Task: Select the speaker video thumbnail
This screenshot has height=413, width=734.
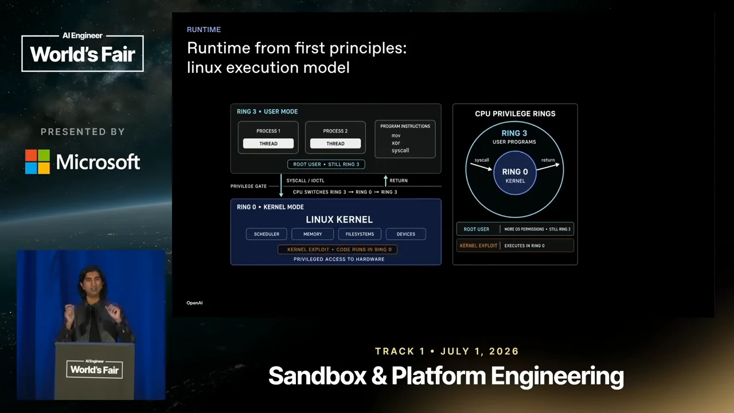Action: click(x=91, y=325)
